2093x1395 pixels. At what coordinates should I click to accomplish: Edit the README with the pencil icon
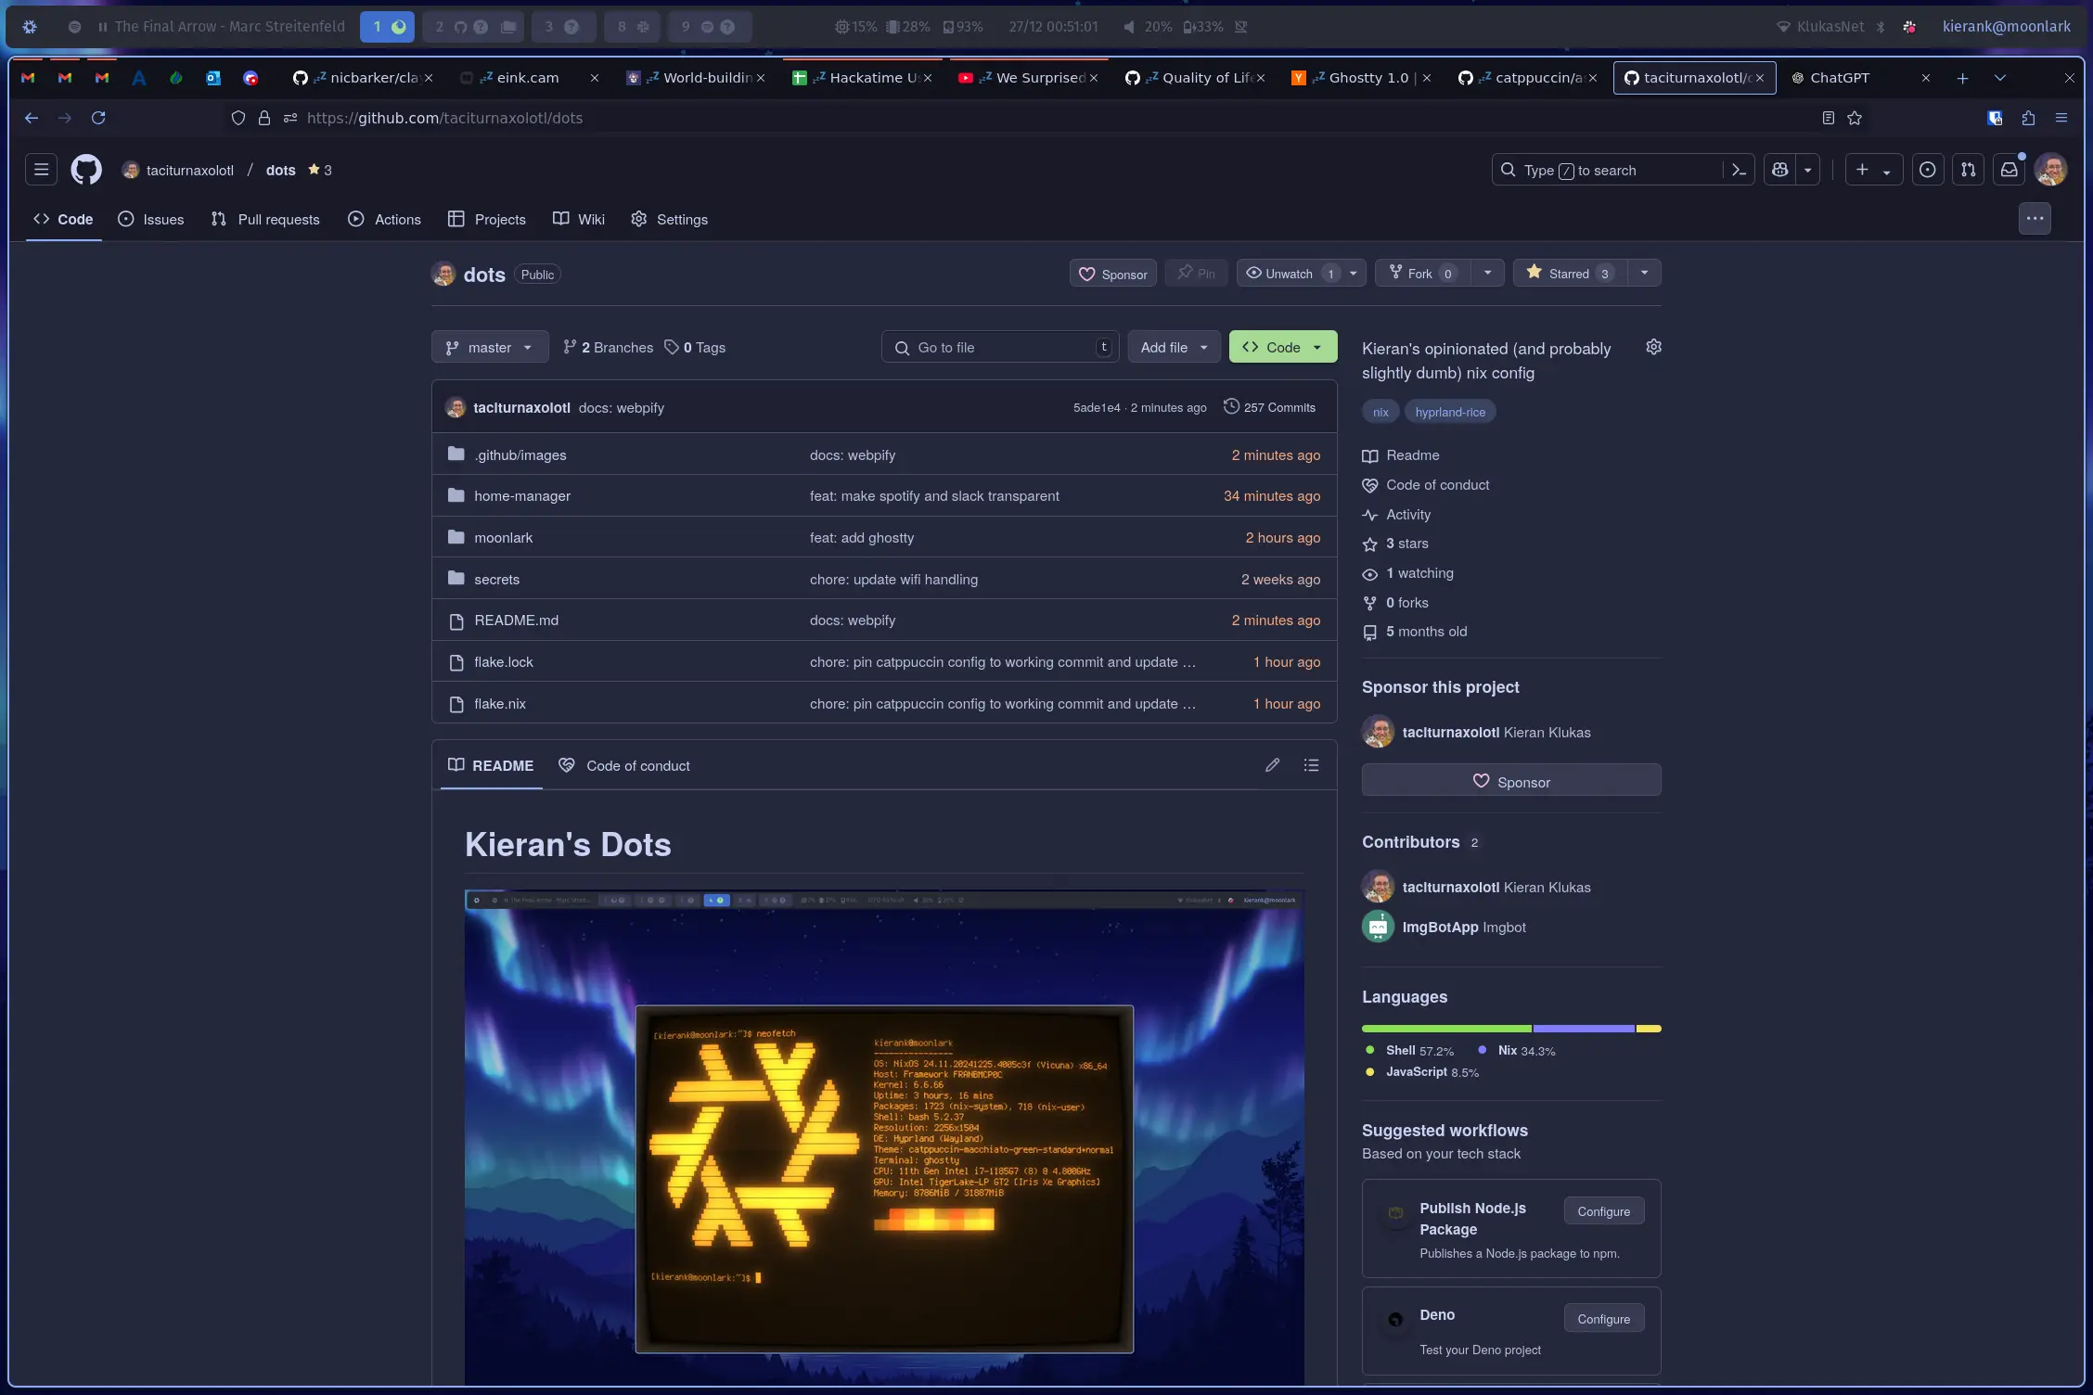click(1272, 765)
